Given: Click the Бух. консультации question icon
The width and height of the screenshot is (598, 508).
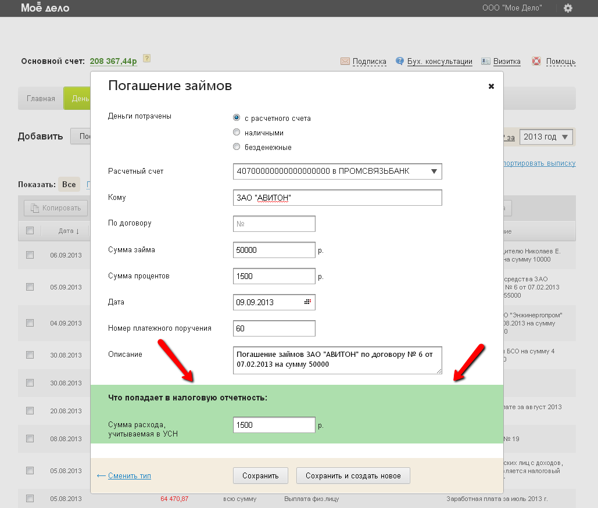Looking at the screenshot, I should [400, 61].
